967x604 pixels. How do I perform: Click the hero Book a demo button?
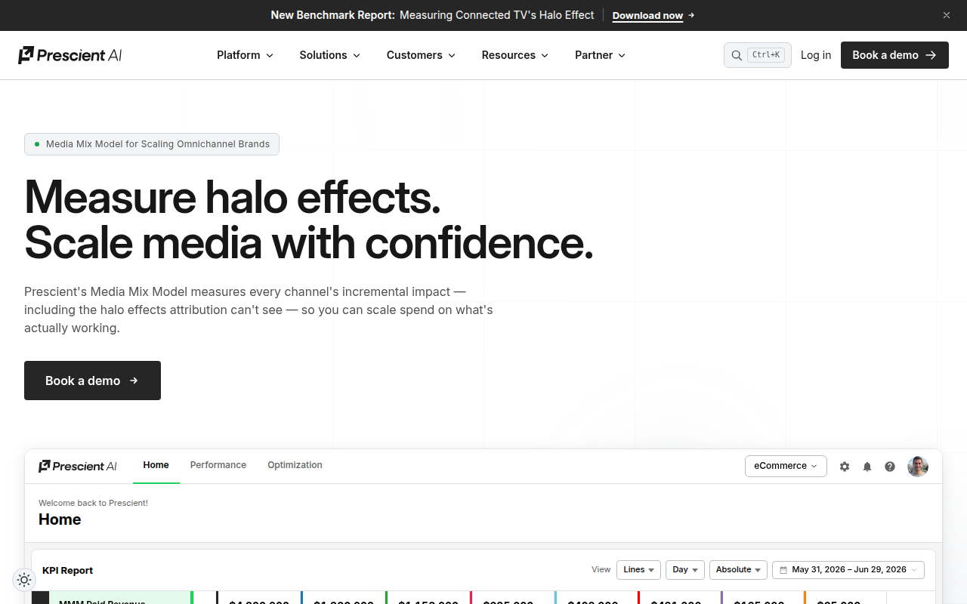tap(92, 381)
